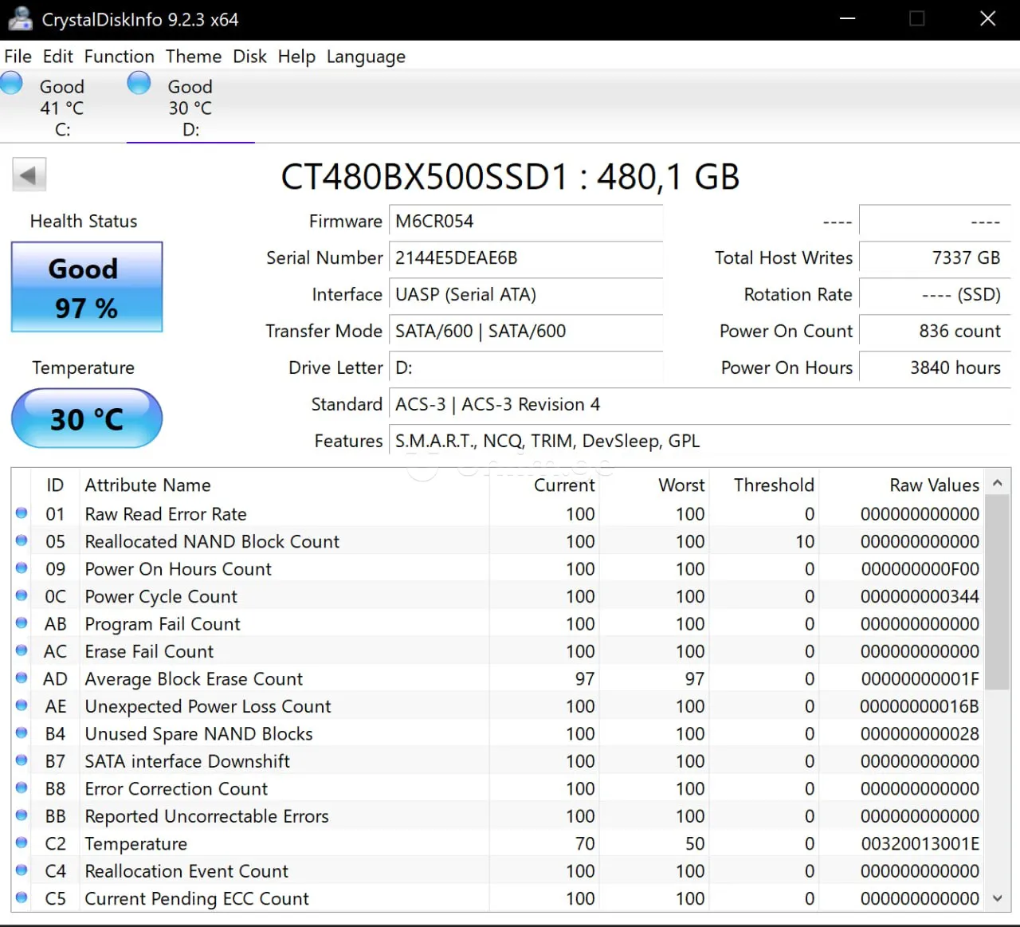Click status dot of Power Cycle Count row
The image size is (1020, 927).
click(22, 595)
